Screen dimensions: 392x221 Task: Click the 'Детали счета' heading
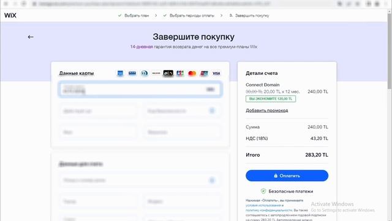pos(262,74)
